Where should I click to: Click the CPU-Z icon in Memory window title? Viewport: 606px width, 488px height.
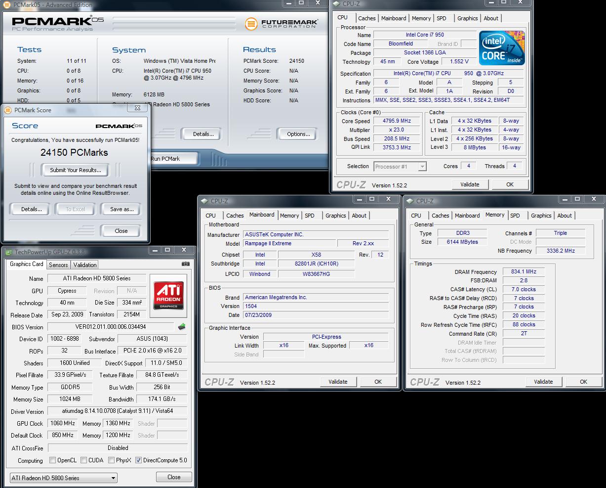coord(410,201)
